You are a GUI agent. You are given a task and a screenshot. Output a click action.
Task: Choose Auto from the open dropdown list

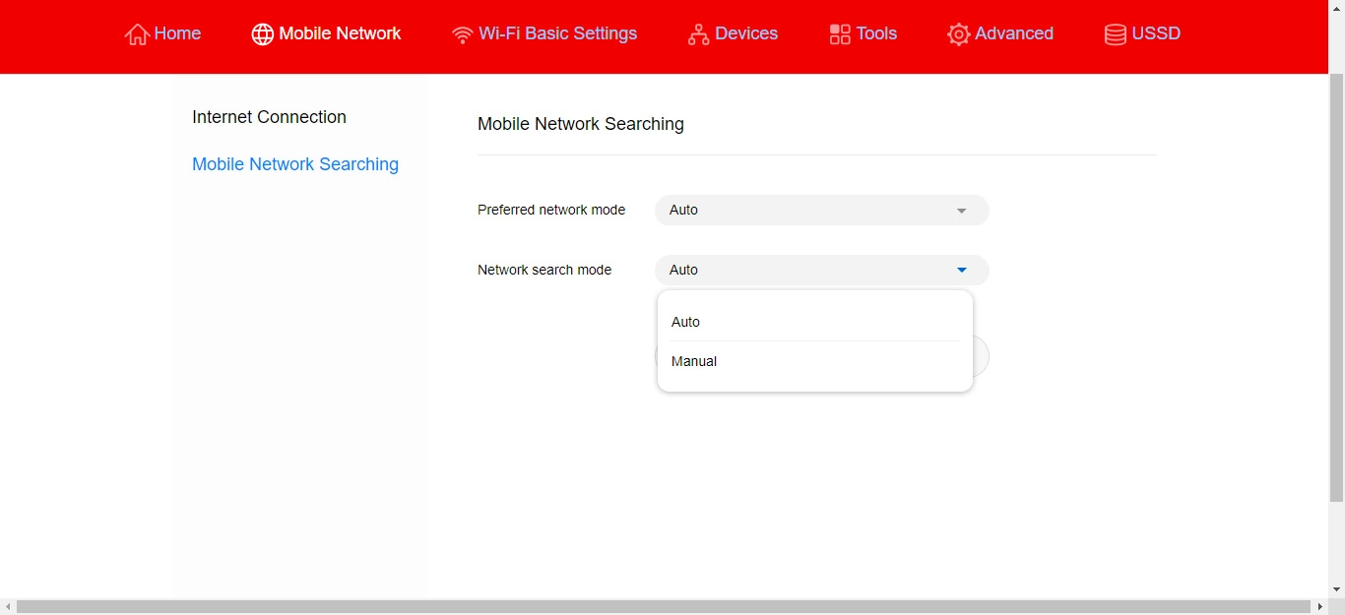(x=686, y=322)
